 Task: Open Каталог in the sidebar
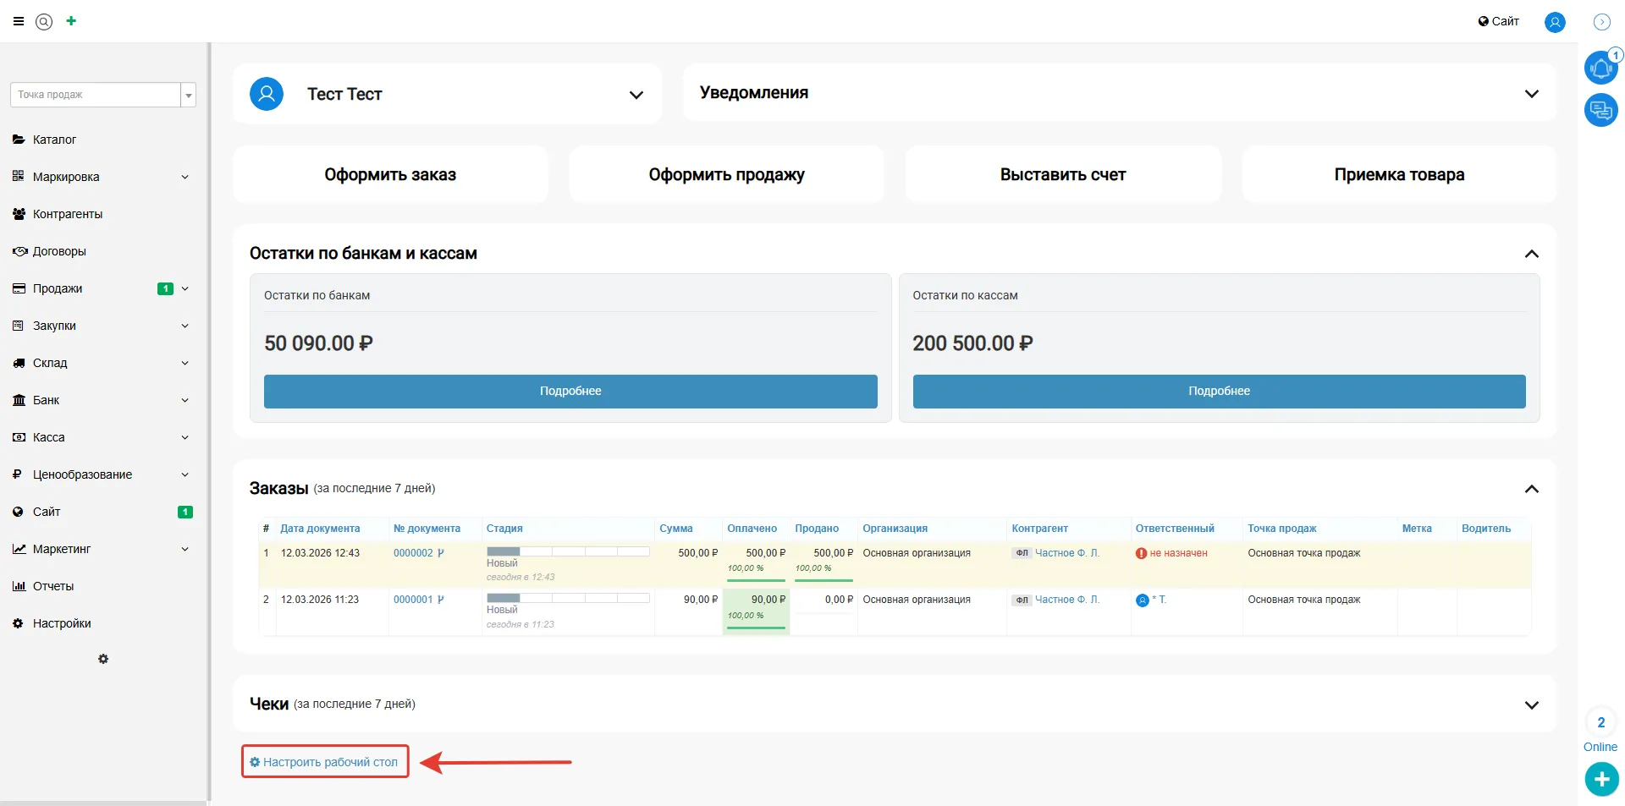coord(54,140)
